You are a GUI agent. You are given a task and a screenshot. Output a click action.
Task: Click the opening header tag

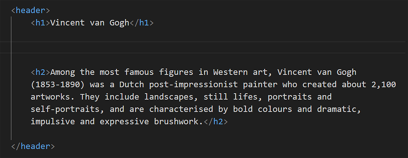click(x=30, y=10)
